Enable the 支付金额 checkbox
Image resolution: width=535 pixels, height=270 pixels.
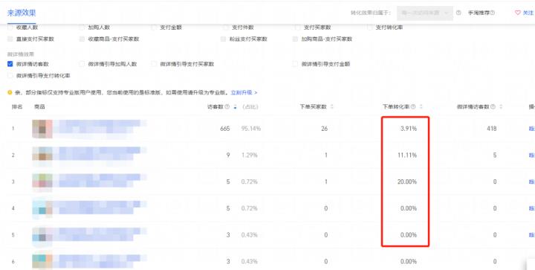(154, 28)
